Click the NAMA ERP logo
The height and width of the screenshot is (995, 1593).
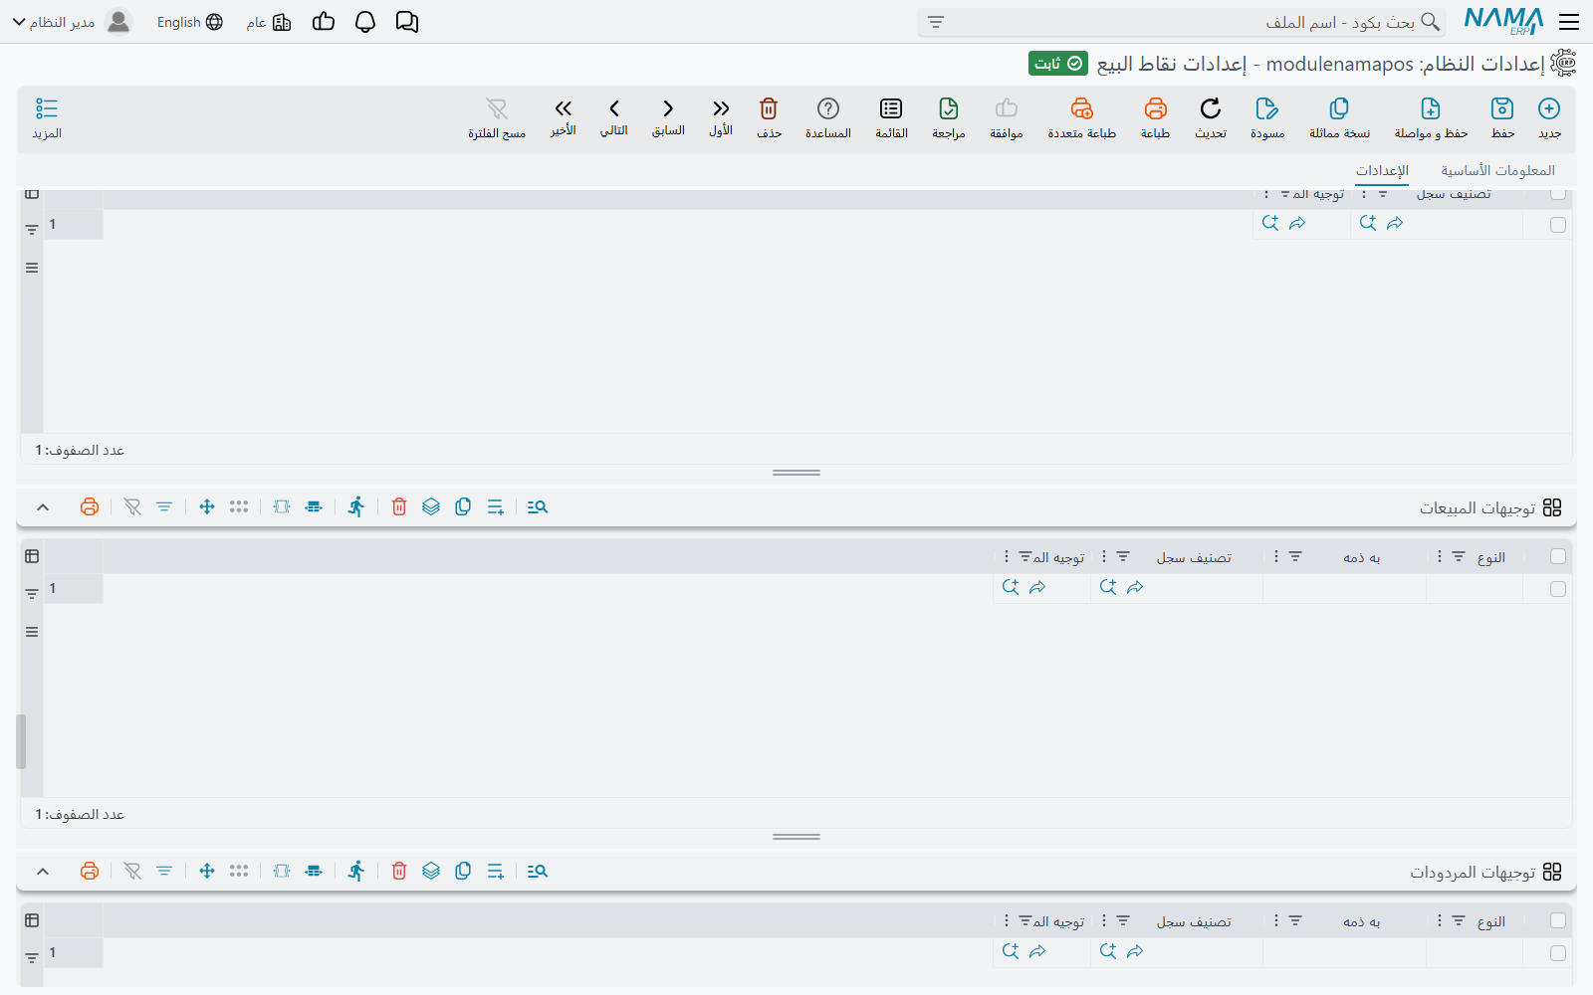pyautogui.click(x=1503, y=21)
